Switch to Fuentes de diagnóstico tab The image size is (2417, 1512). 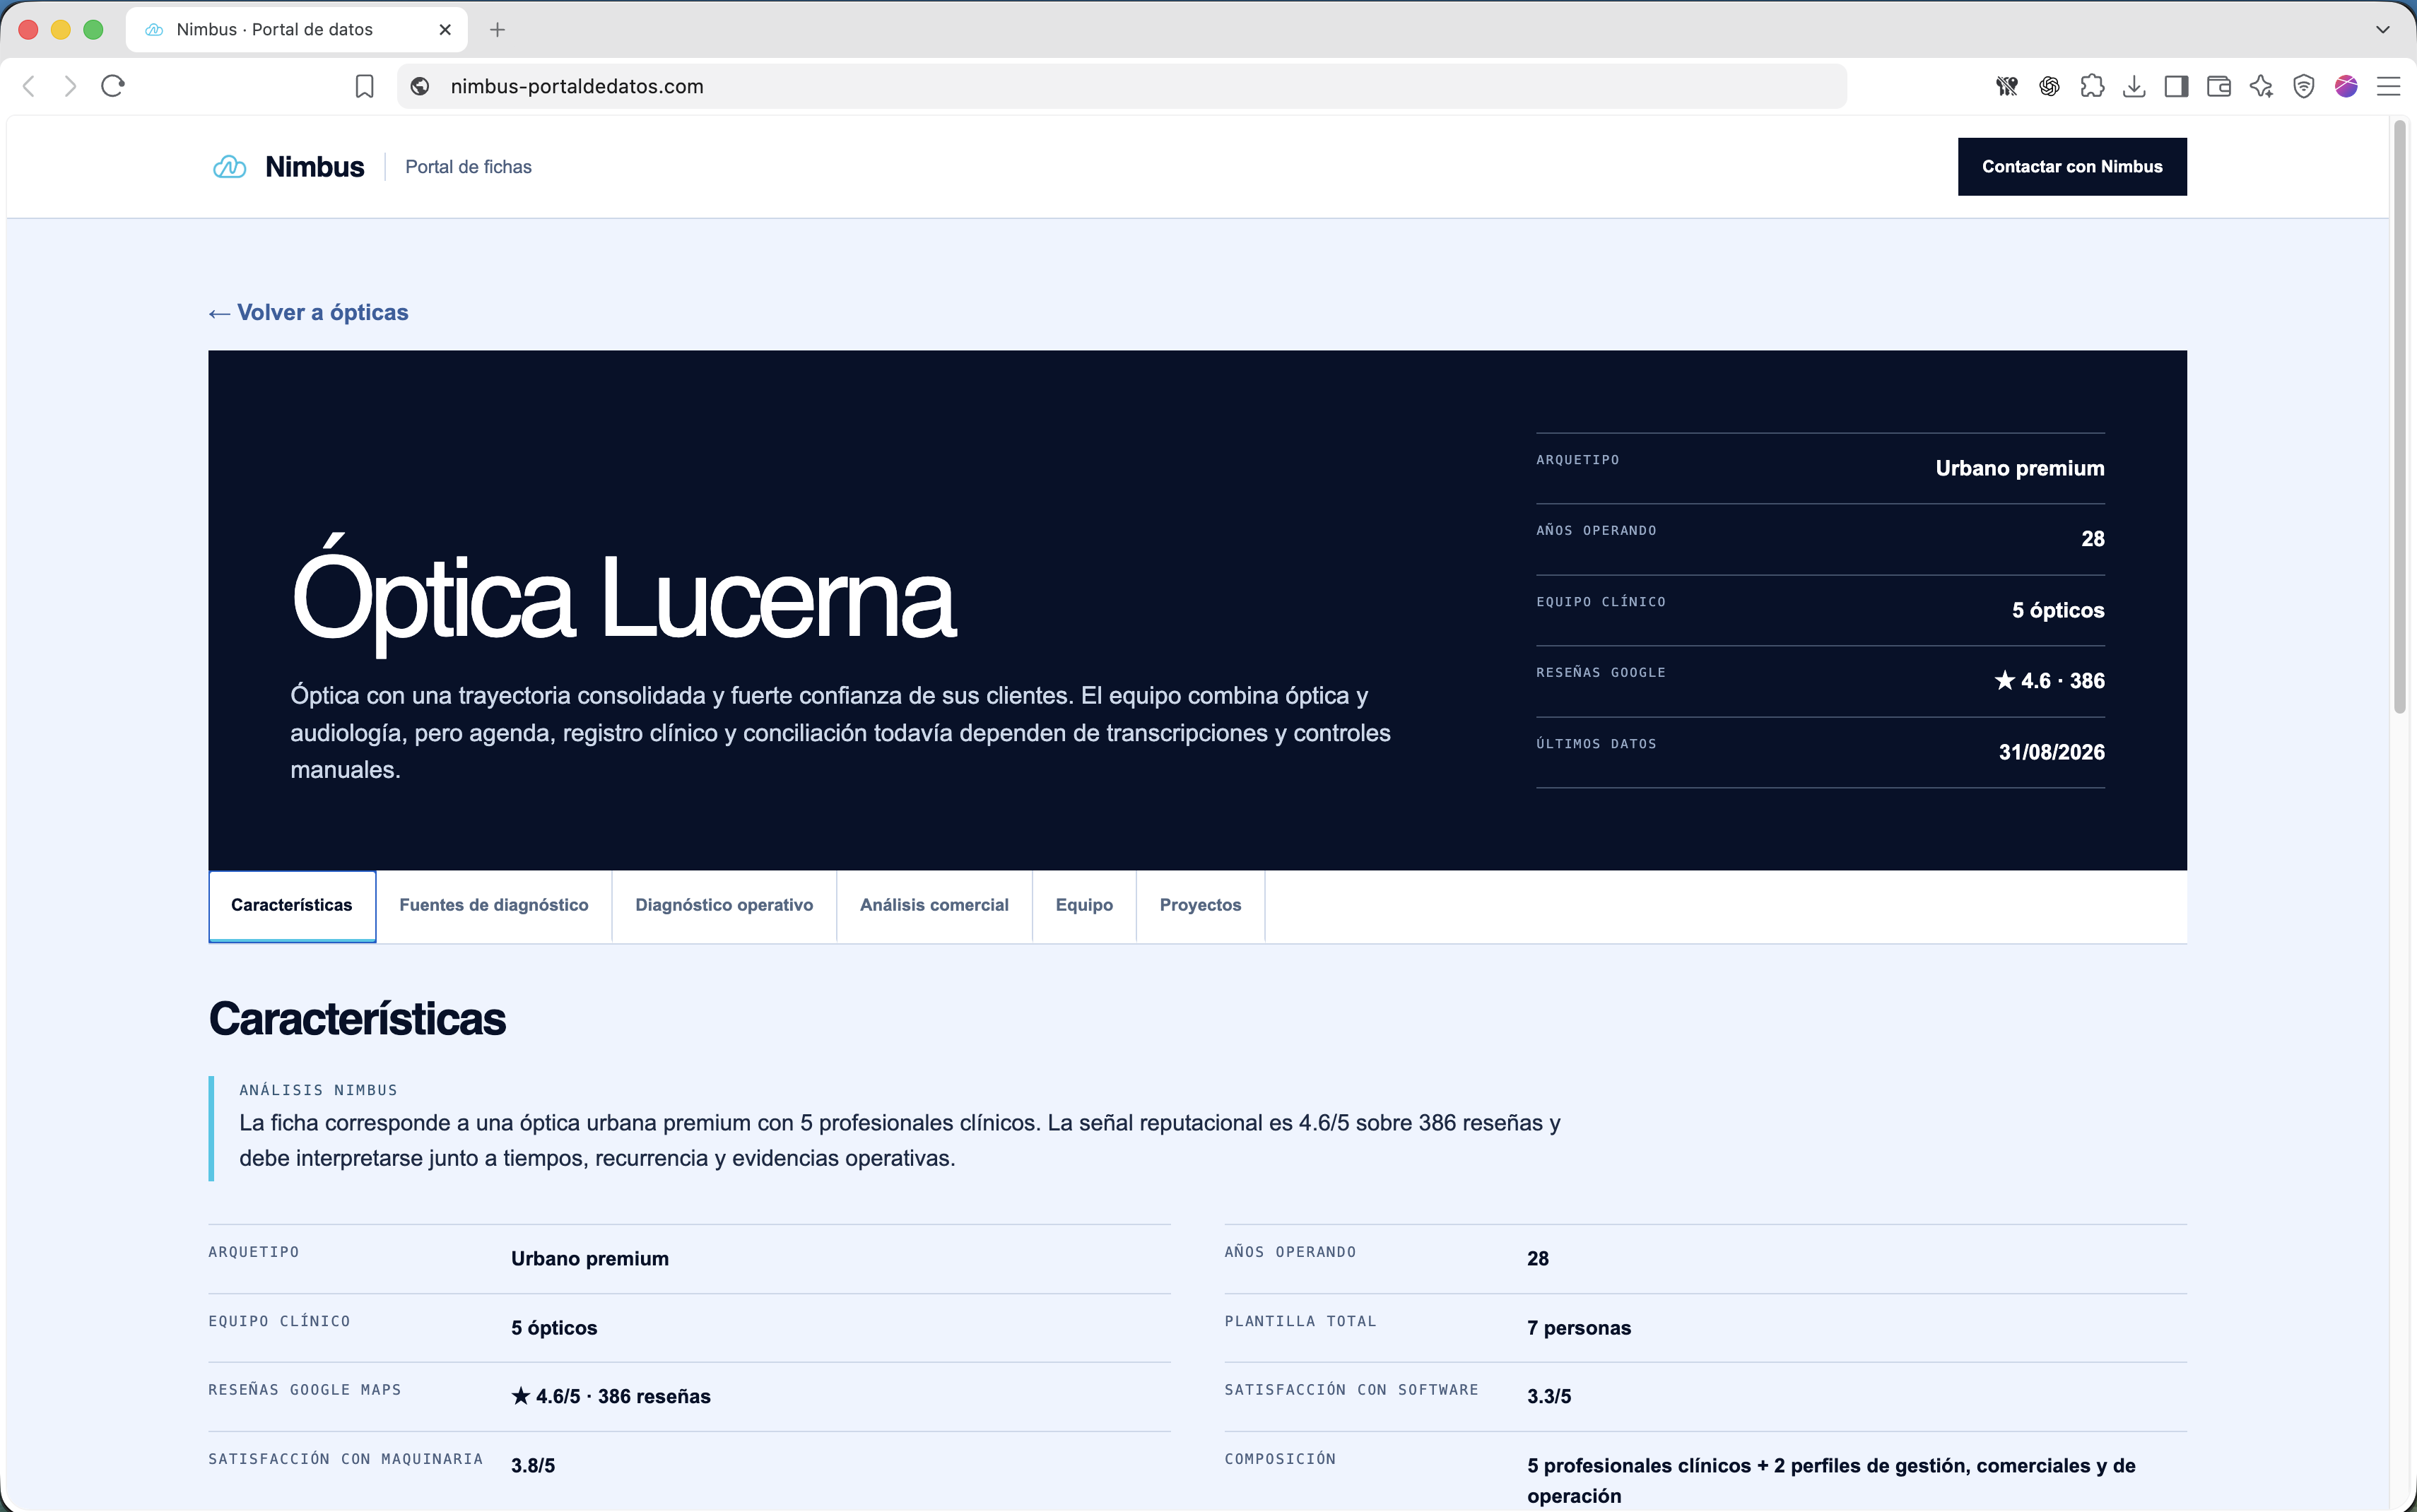coord(494,905)
